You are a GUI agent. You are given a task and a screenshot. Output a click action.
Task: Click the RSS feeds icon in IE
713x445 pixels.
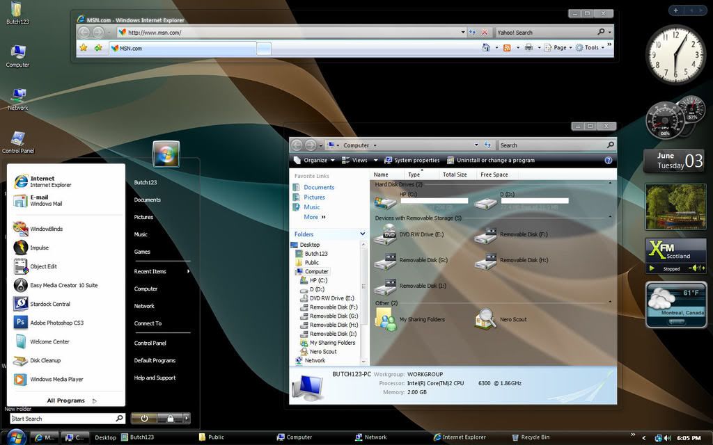tap(507, 48)
